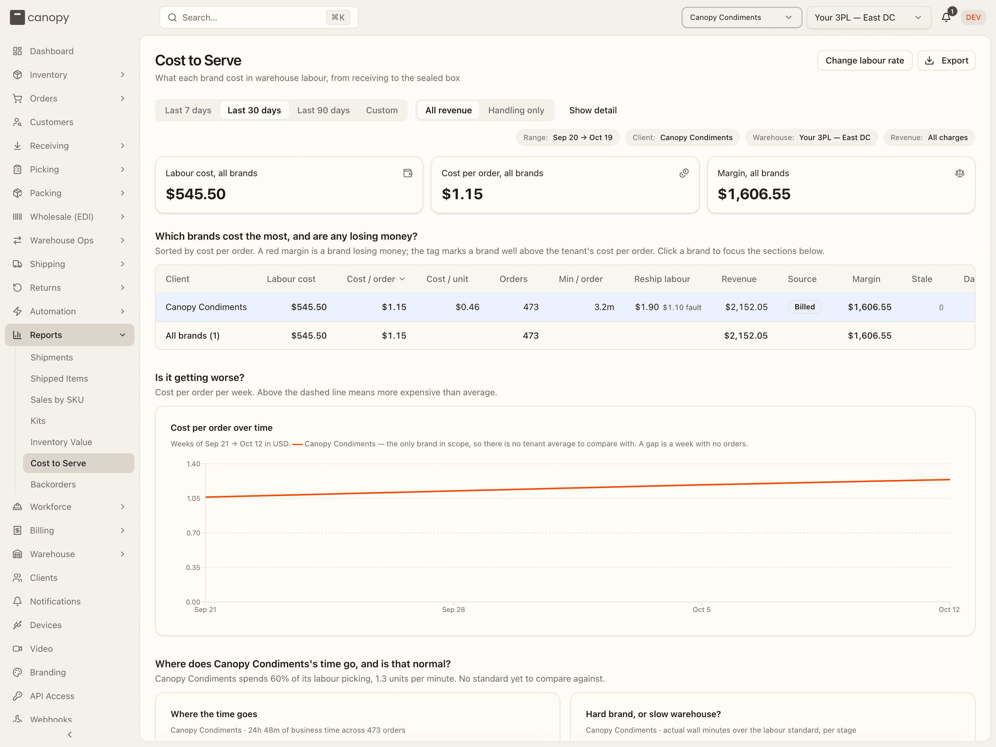Select Canopy Condiments table row
Screen dimensions: 996x747
coord(565,307)
